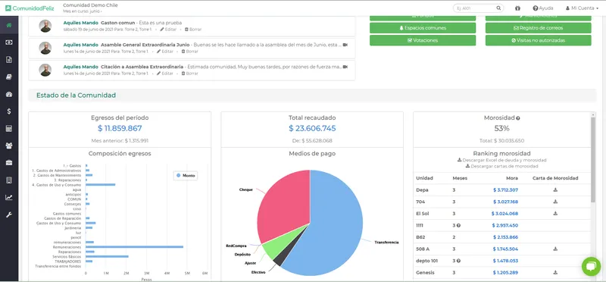
Task: Click mora amount $ 3.712.307
Action: click(505, 190)
